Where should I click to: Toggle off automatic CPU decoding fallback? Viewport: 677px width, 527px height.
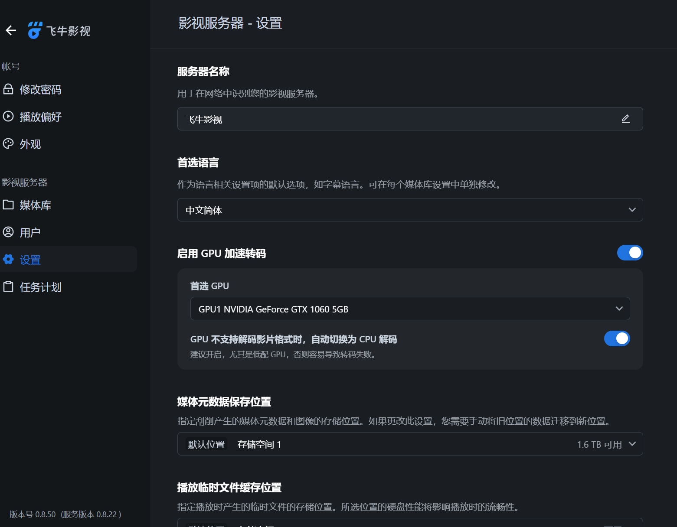[x=617, y=338]
